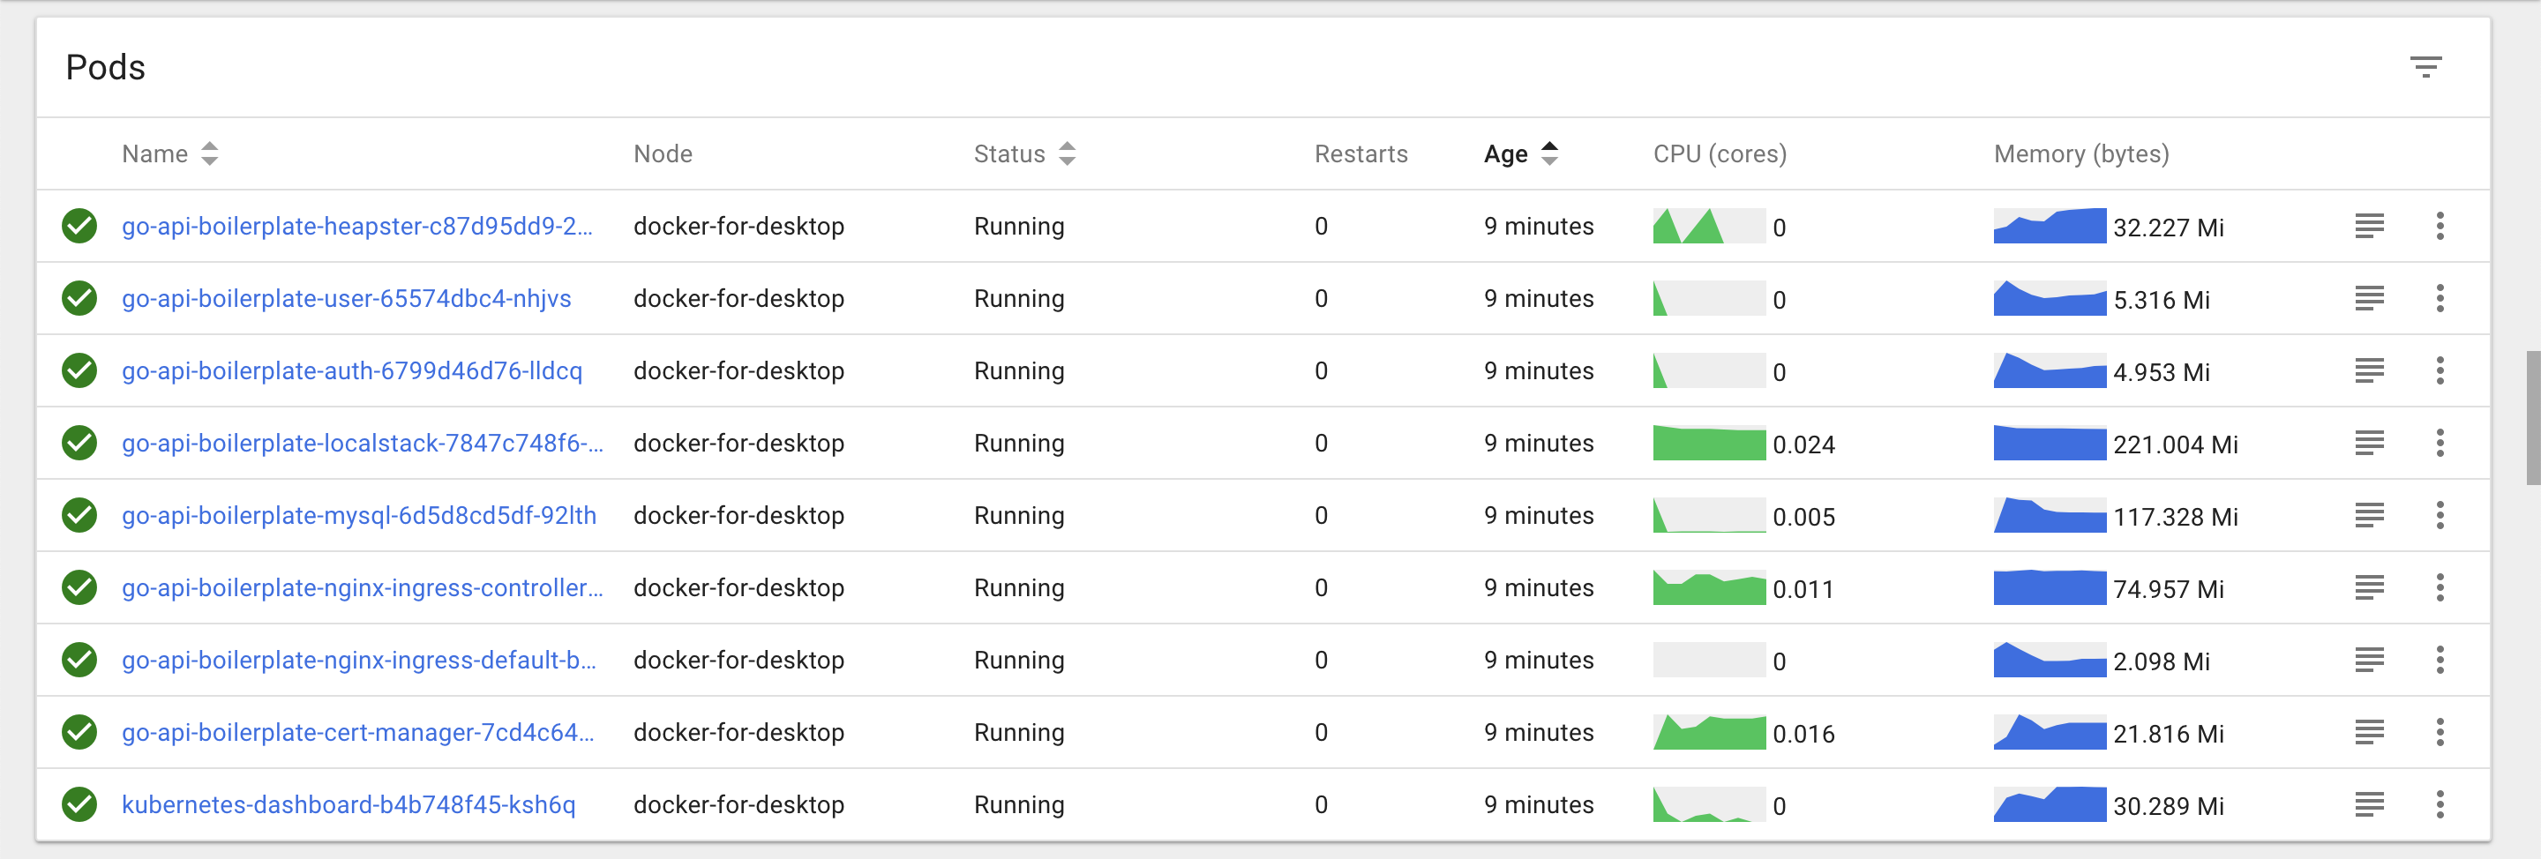Open go-api-boilerplate-user-65574dbc4-nhjvs pod link

click(346, 298)
